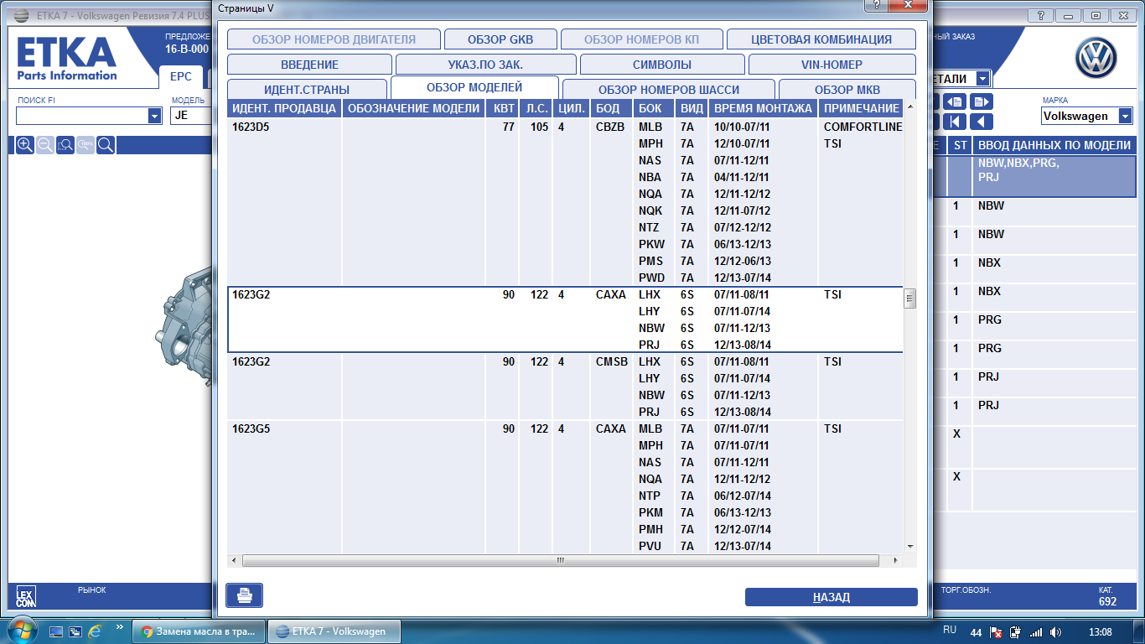Click the PWD gearbox code
Image resolution: width=1145 pixels, height=644 pixels.
pyautogui.click(x=650, y=278)
